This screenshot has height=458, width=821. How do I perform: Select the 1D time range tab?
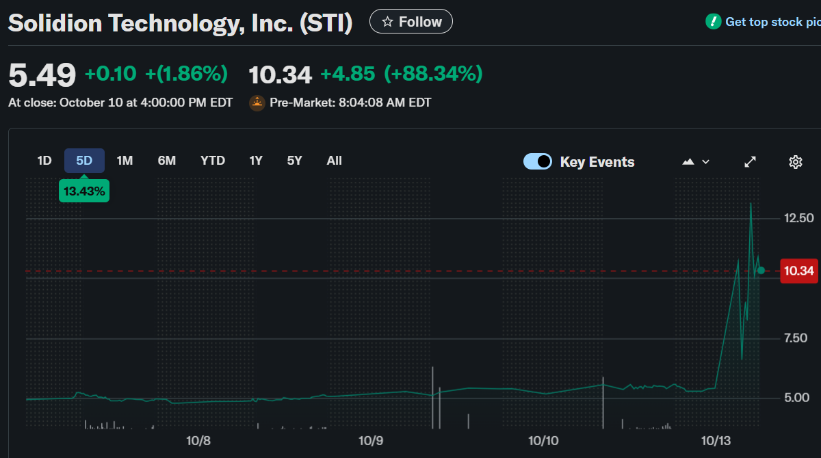(x=44, y=161)
